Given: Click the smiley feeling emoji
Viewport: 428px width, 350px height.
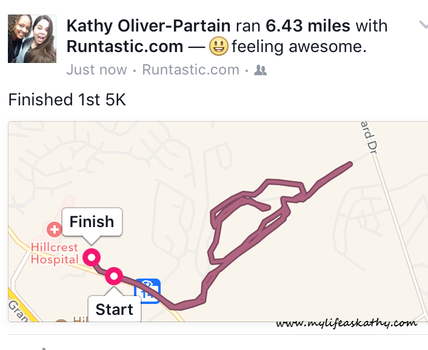Looking at the screenshot, I should point(219,46).
